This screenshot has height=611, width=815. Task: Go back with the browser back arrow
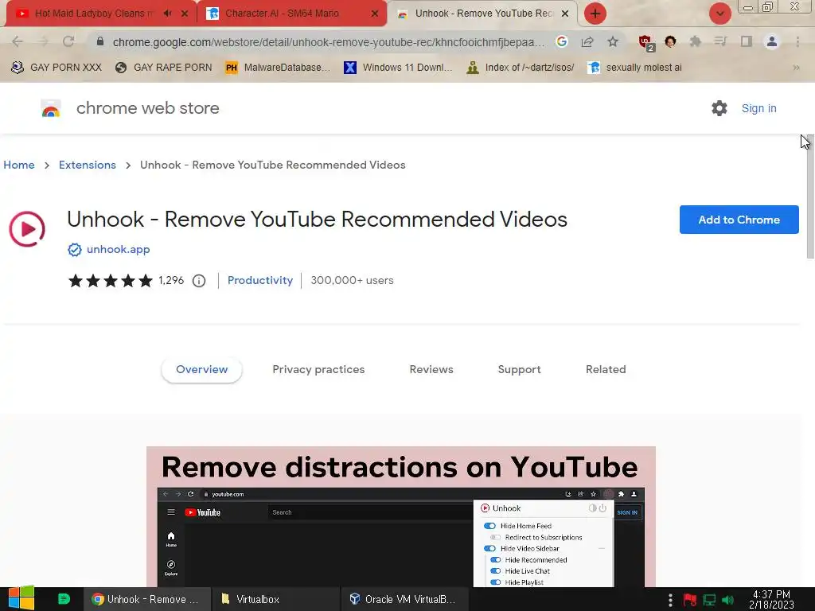click(x=18, y=41)
